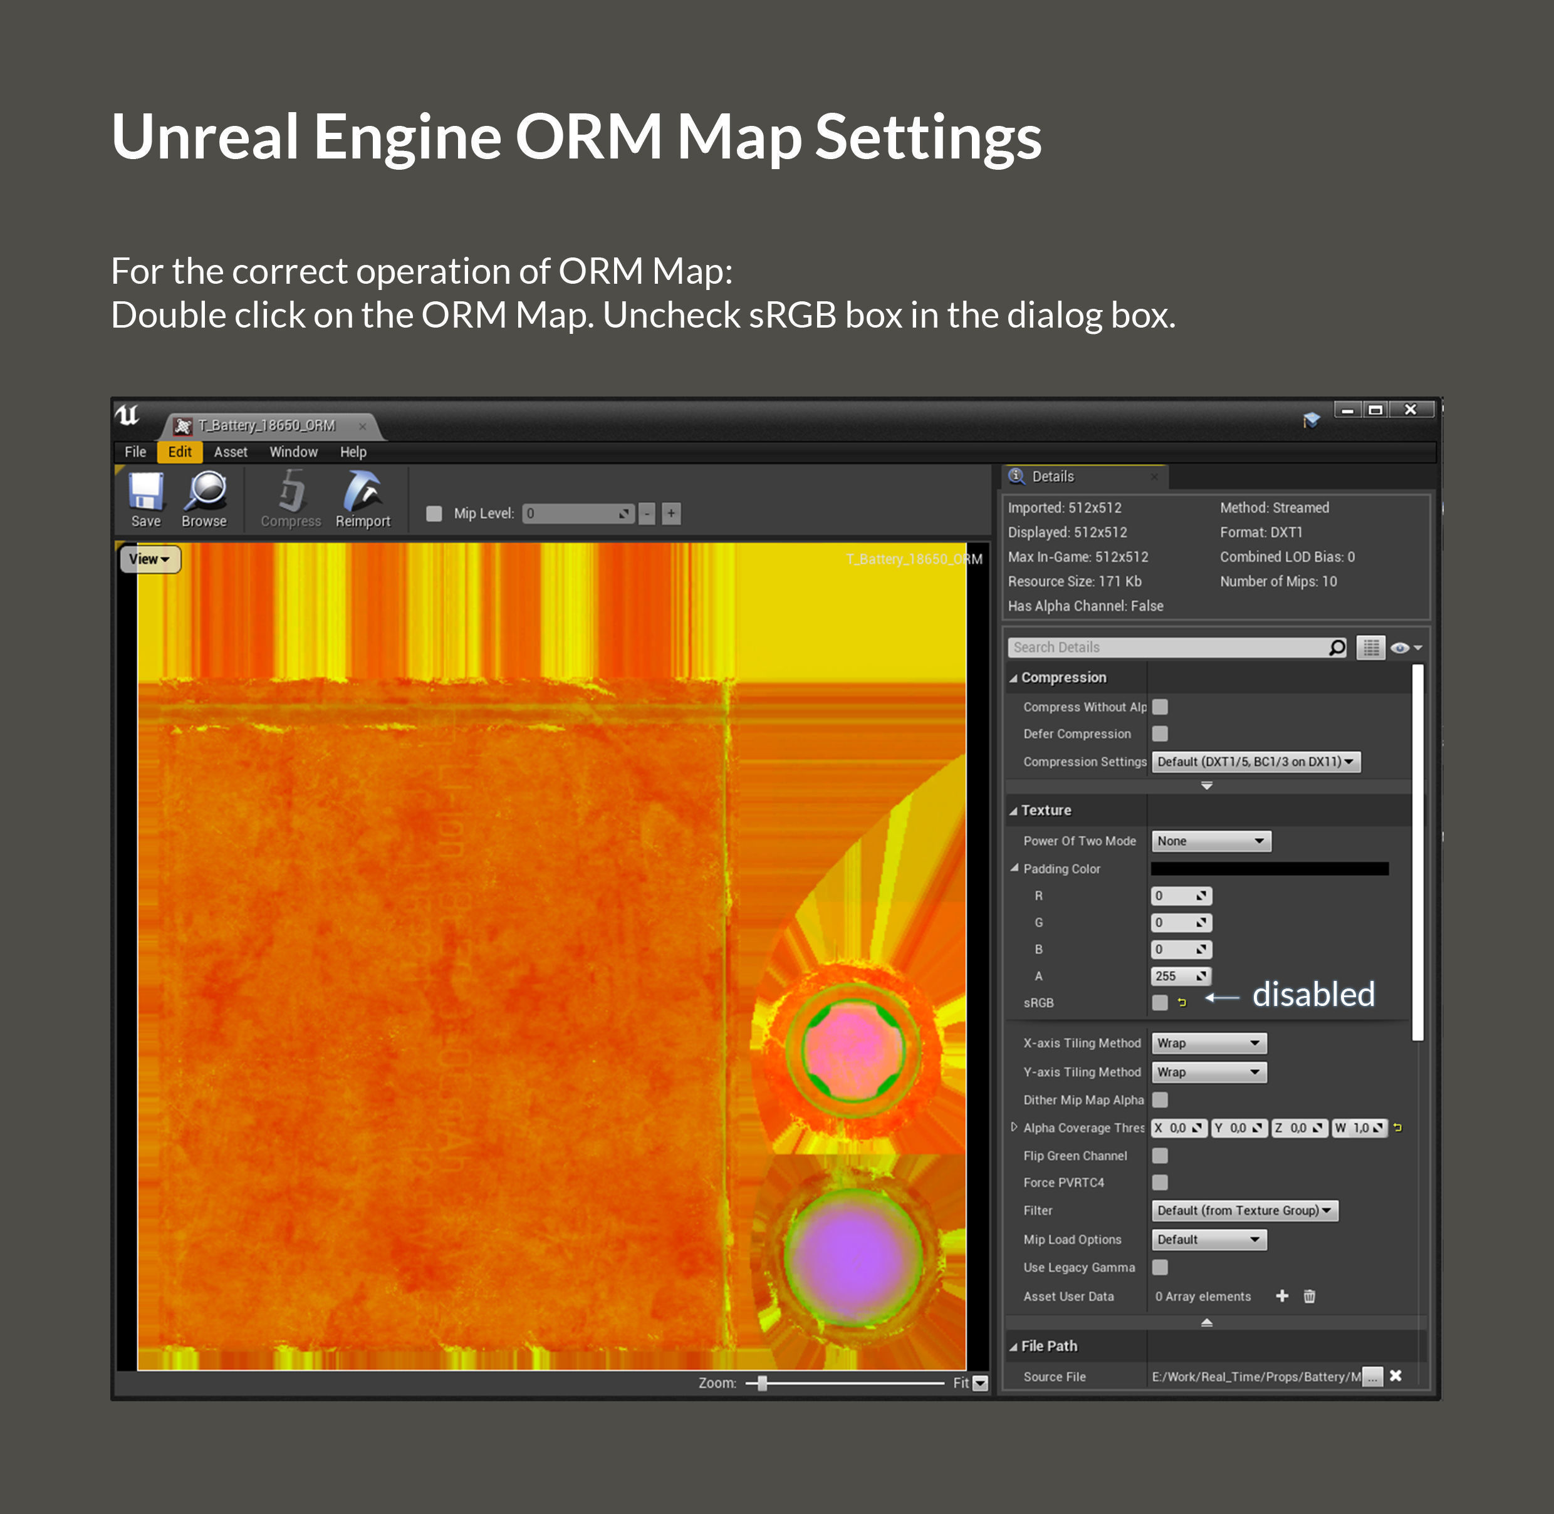Clear the Source File path with X
The image size is (1554, 1514).
tap(1395, 1376)
